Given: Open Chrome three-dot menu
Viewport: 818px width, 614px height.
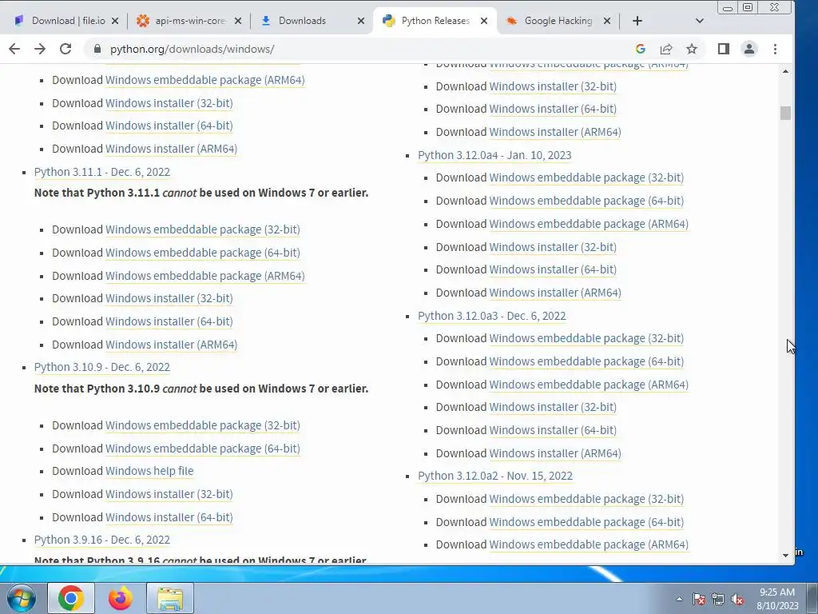Looking at the screenshot, I should click(775, 49).
